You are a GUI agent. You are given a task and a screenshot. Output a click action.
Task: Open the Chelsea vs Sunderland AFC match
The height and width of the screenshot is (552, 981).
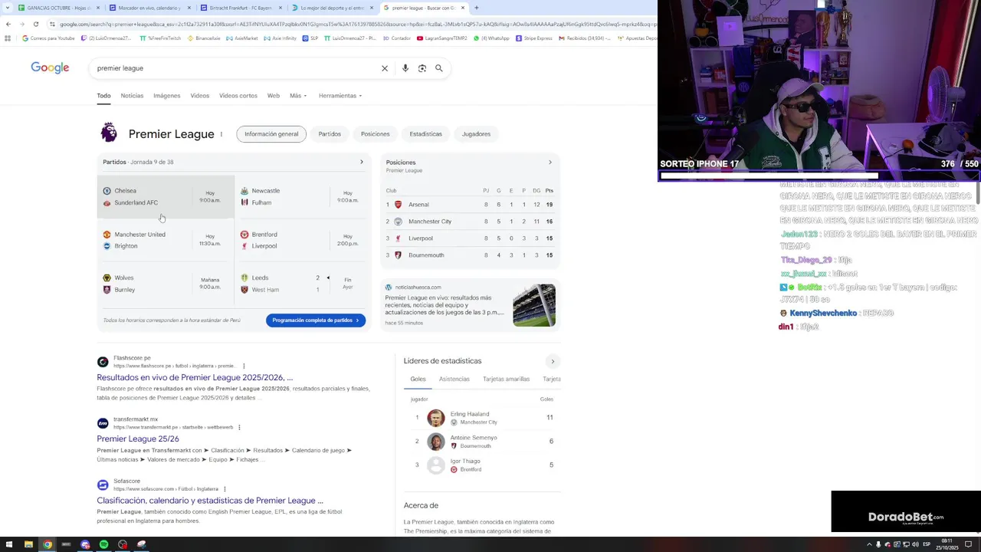pos(166,197)
